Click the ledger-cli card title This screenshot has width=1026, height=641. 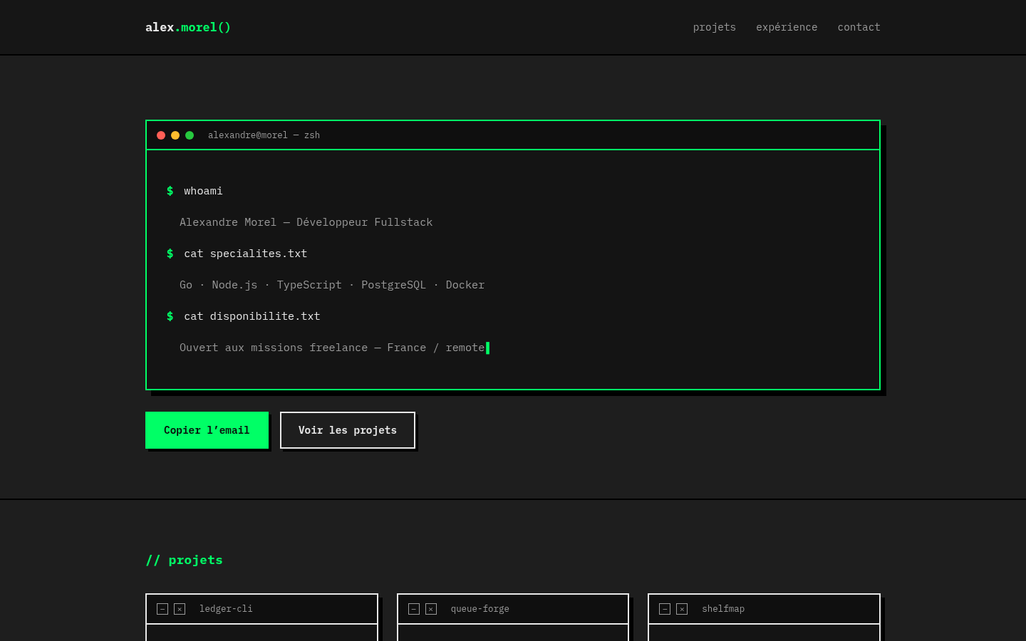click(226, 609)
